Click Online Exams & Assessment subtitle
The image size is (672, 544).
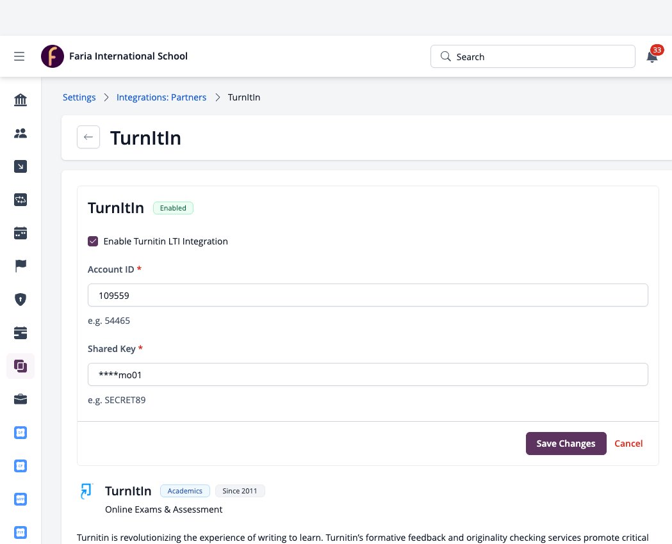click(x=164, y=509)
